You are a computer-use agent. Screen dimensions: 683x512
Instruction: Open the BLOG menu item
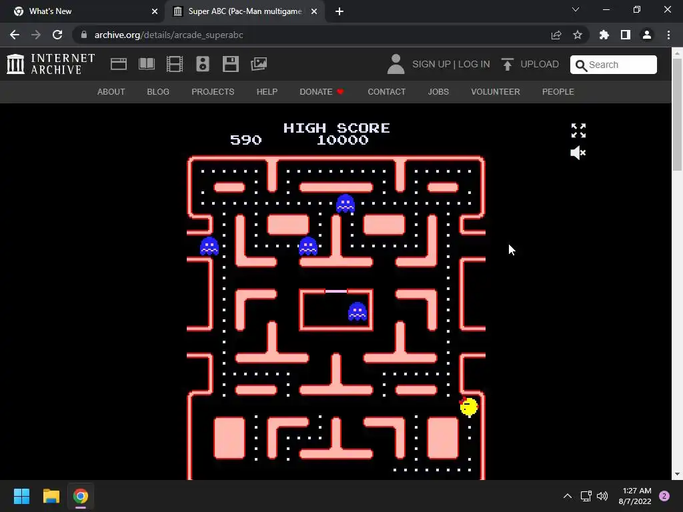[157, 92]
